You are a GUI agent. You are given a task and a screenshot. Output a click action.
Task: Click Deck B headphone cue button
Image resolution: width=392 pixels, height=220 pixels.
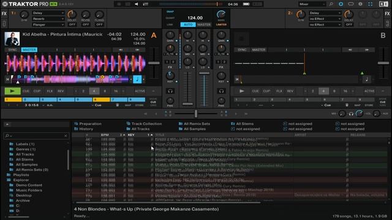221,91
